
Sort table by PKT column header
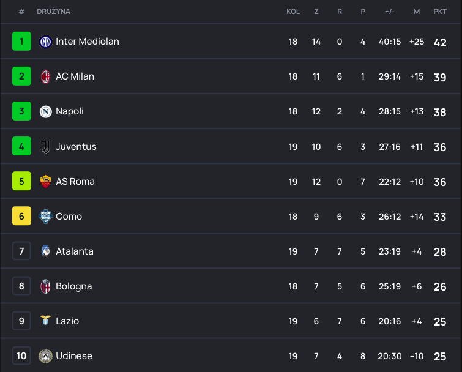439,12
